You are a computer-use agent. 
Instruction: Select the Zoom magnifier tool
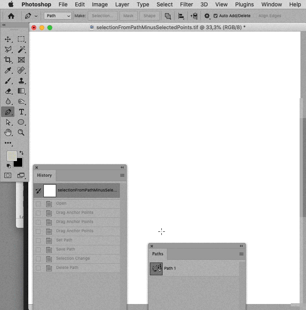point(21,132)
